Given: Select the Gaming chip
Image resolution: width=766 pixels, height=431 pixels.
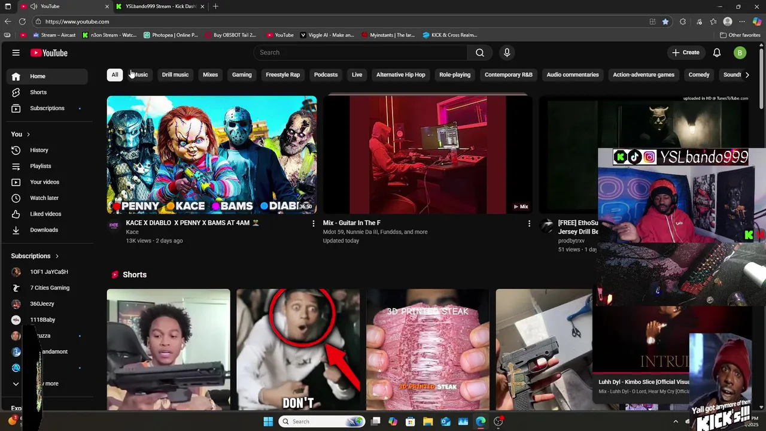Looking at the screenshot, I should click(242, 75).
